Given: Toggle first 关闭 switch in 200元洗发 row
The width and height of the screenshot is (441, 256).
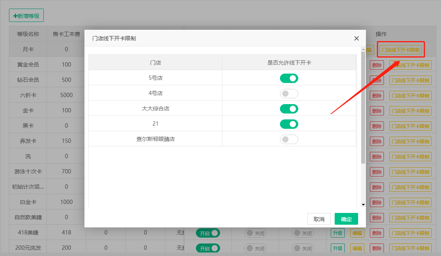Looking at the screenshot, I should pos(256,248).
